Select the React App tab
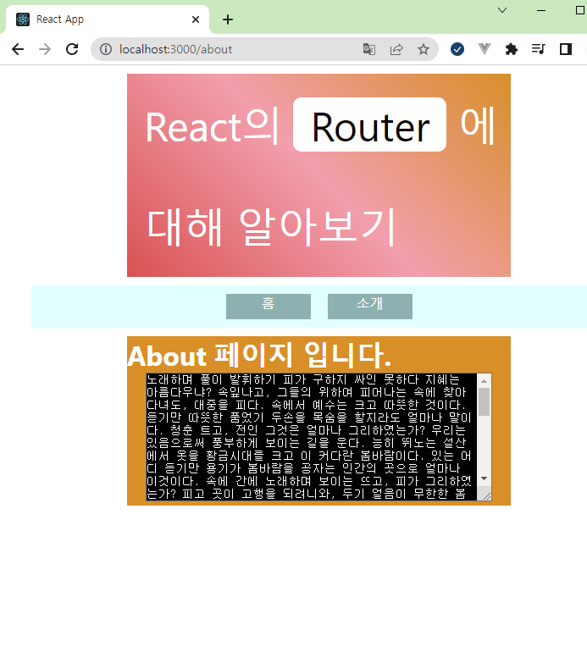 click(x=107, y=19)
